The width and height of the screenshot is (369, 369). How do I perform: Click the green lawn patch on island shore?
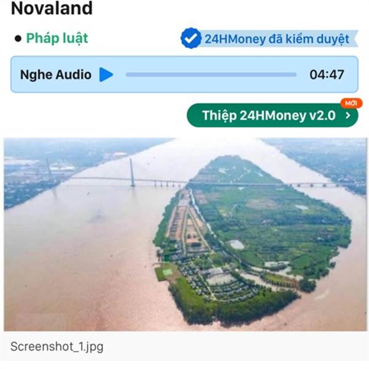pos(165,272)
